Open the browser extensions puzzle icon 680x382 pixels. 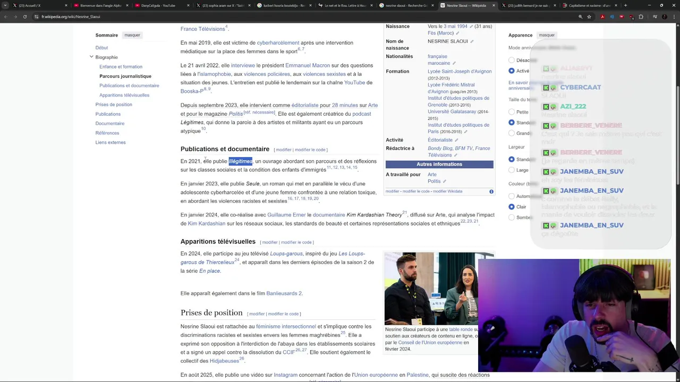coord(641,16)
